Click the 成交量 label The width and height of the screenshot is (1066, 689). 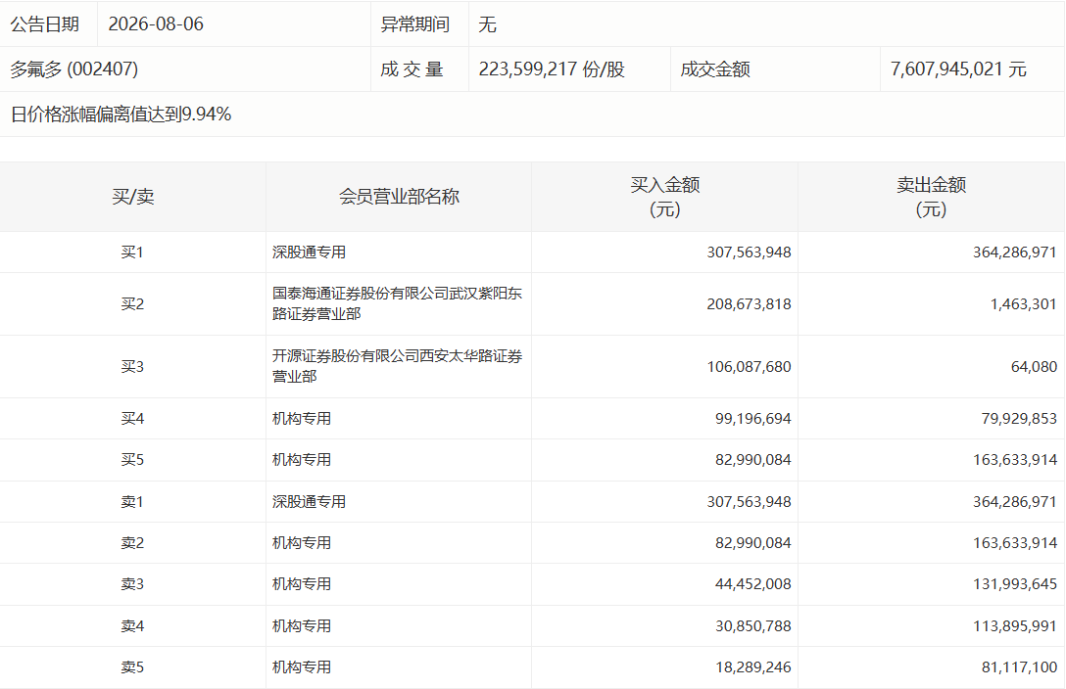412,69
